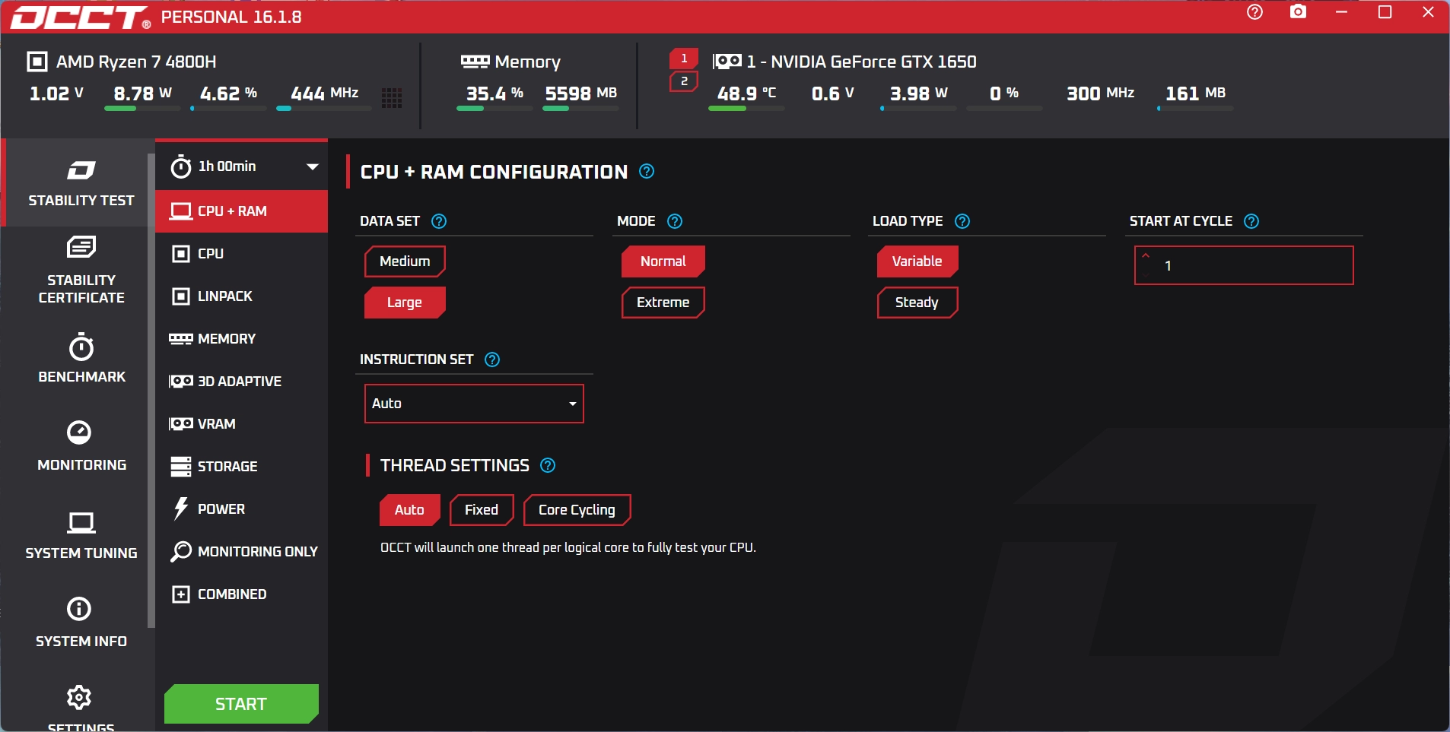Click the left sidebar scrollbar
The width and height of the screenshot is (1450, 732).
[x=151, y=391]
